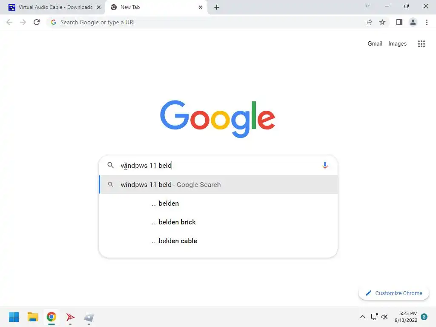This screenshot has height=327, width=436.
Task: Go to Google Images link
Action: [397, 44]
